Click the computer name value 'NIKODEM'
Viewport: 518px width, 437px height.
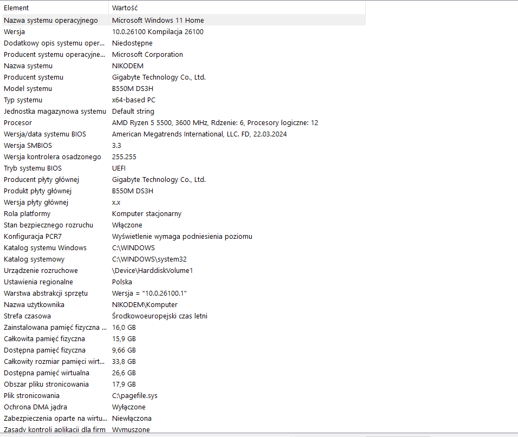click(x=128, y=66)
